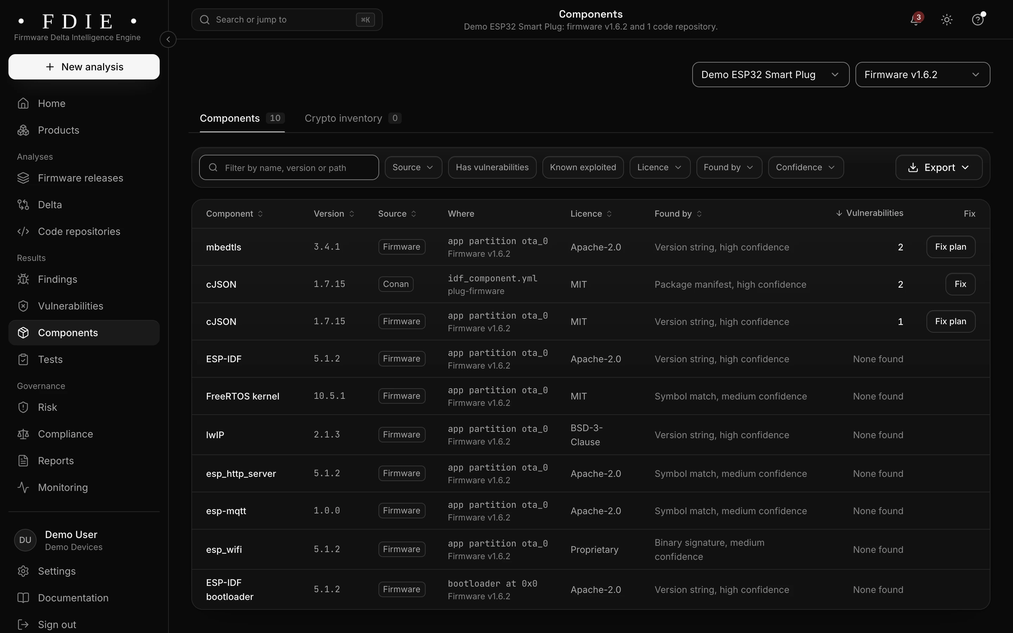The image size is (1013, 633).
Task: Expand the Confidence filter dropdown
Action: (805, 167)
